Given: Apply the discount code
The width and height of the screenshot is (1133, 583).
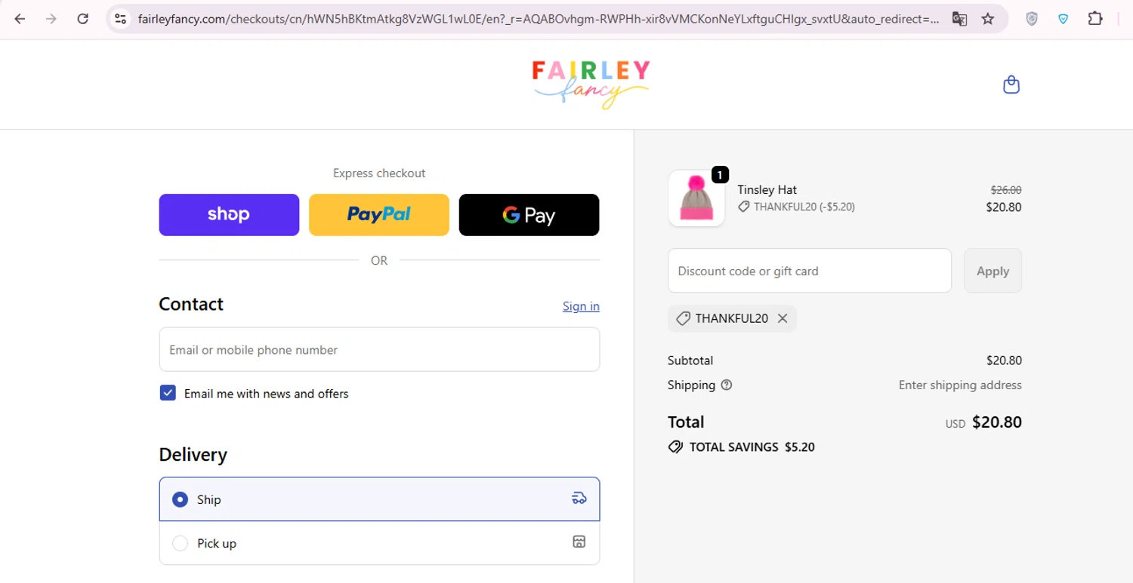Looking at the screenshot, I should pos(993,271).
